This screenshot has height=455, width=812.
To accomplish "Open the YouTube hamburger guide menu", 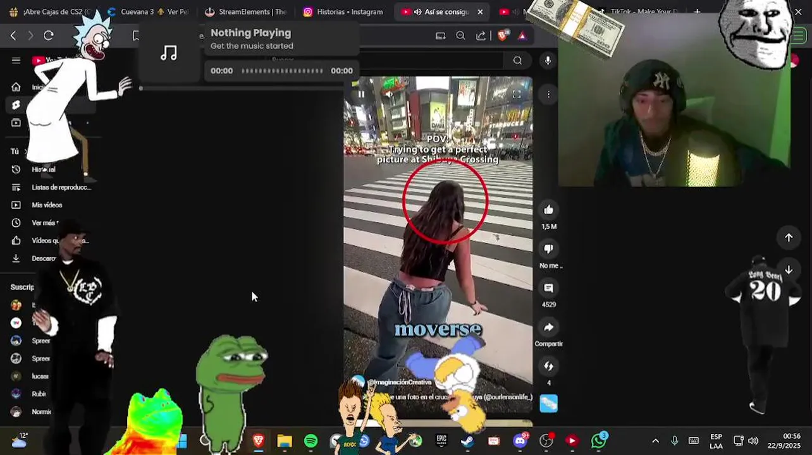I will pyautogui.click(x=16, y=61).
